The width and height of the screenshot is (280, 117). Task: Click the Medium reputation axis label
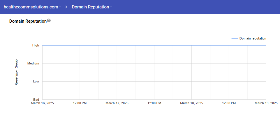[33, 63]
